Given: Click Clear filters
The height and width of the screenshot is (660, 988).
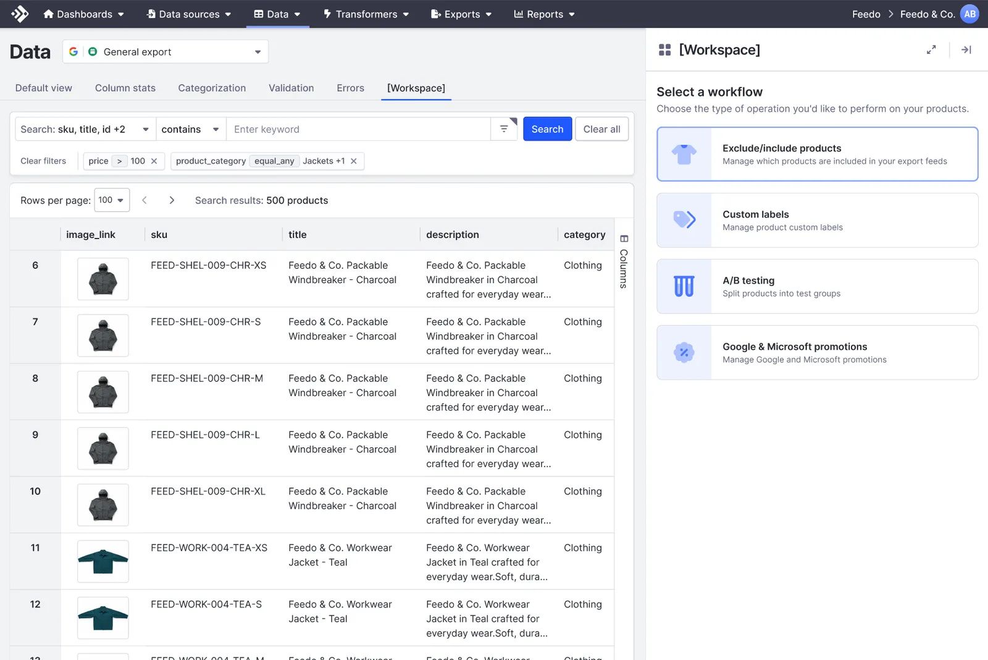Looking at the screenshot, I should pyautogui.click(x=43, y=161).
